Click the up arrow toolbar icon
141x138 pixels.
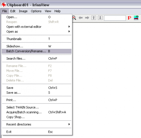(94, 18)
